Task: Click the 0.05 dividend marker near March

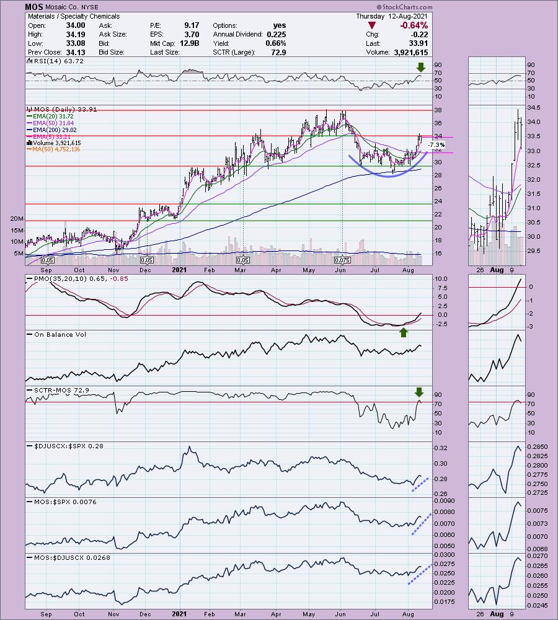Action: pos(243,260)
